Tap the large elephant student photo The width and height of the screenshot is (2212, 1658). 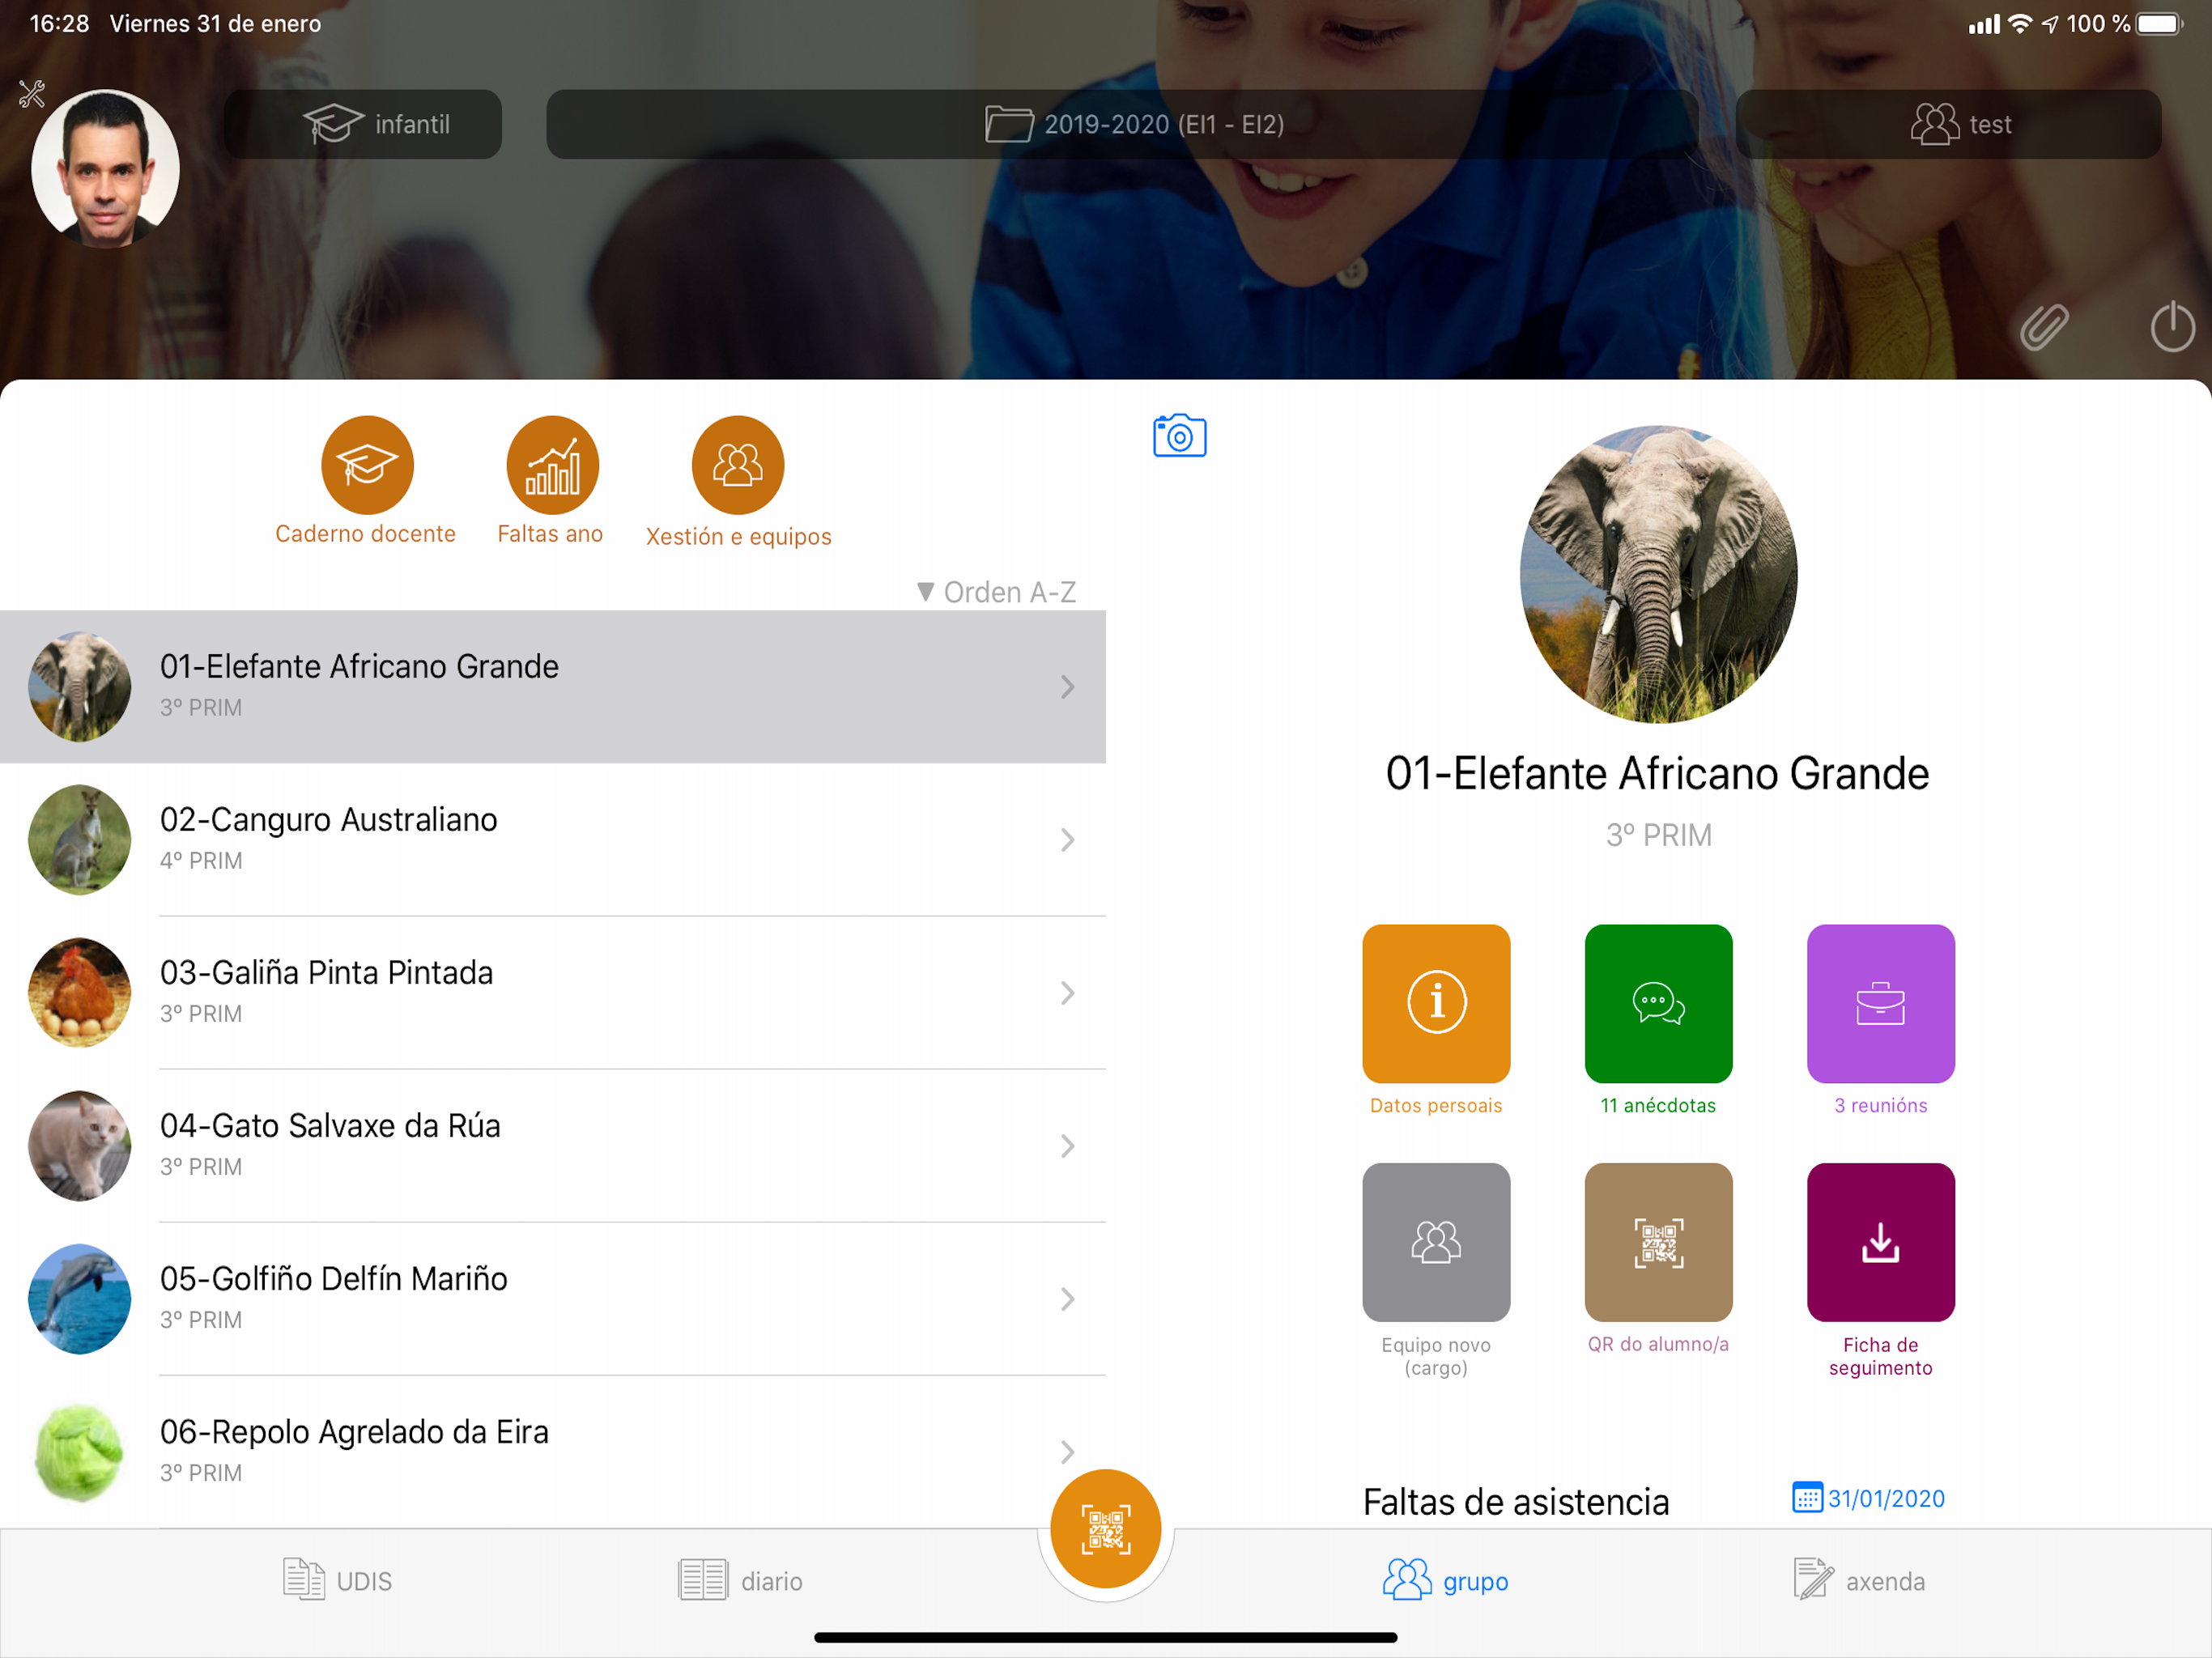click(x=1659, y=574)
